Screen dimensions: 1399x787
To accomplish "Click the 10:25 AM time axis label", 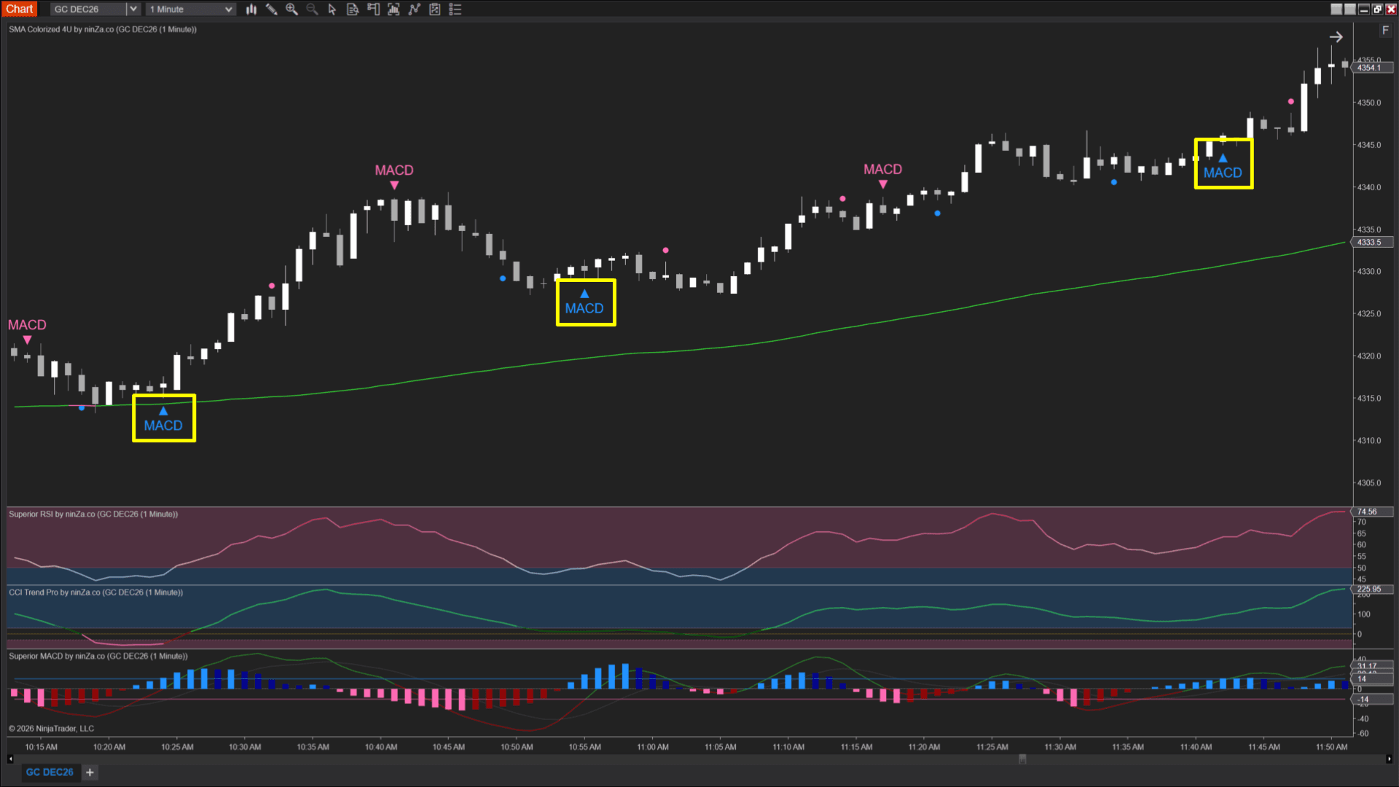I will 177,747.
